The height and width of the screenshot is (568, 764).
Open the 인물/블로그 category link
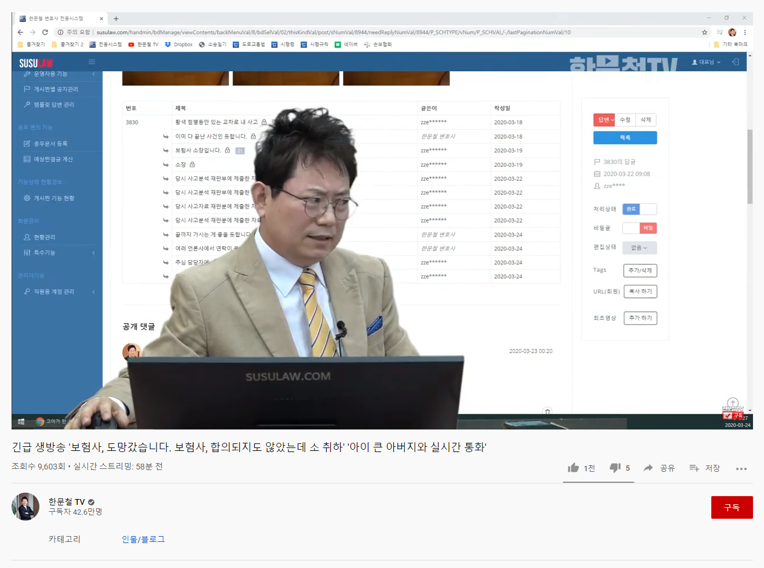coord(143,539)
